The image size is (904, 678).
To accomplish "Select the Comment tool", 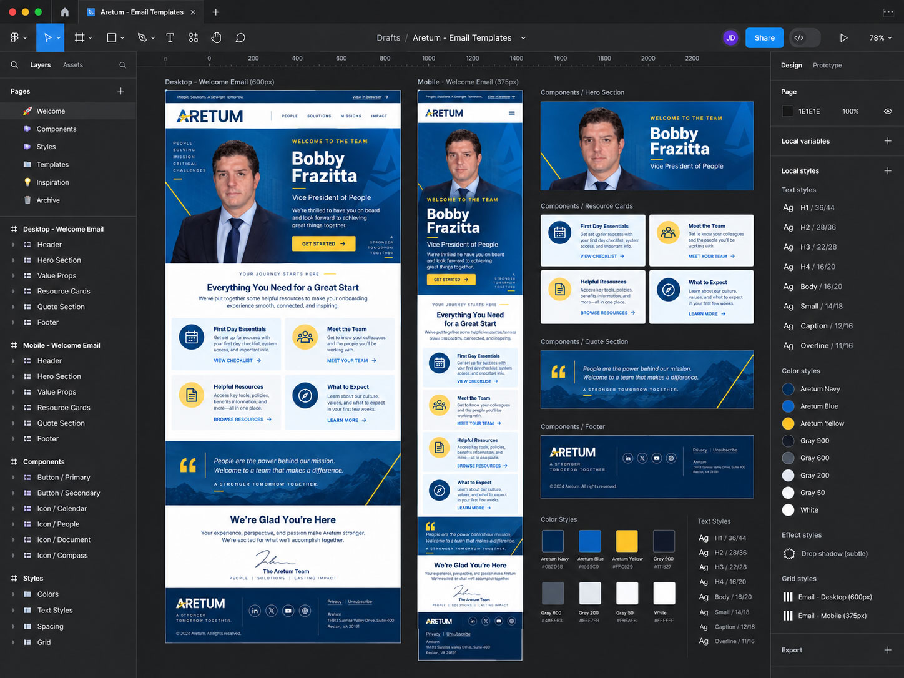I will click(240, 37).
